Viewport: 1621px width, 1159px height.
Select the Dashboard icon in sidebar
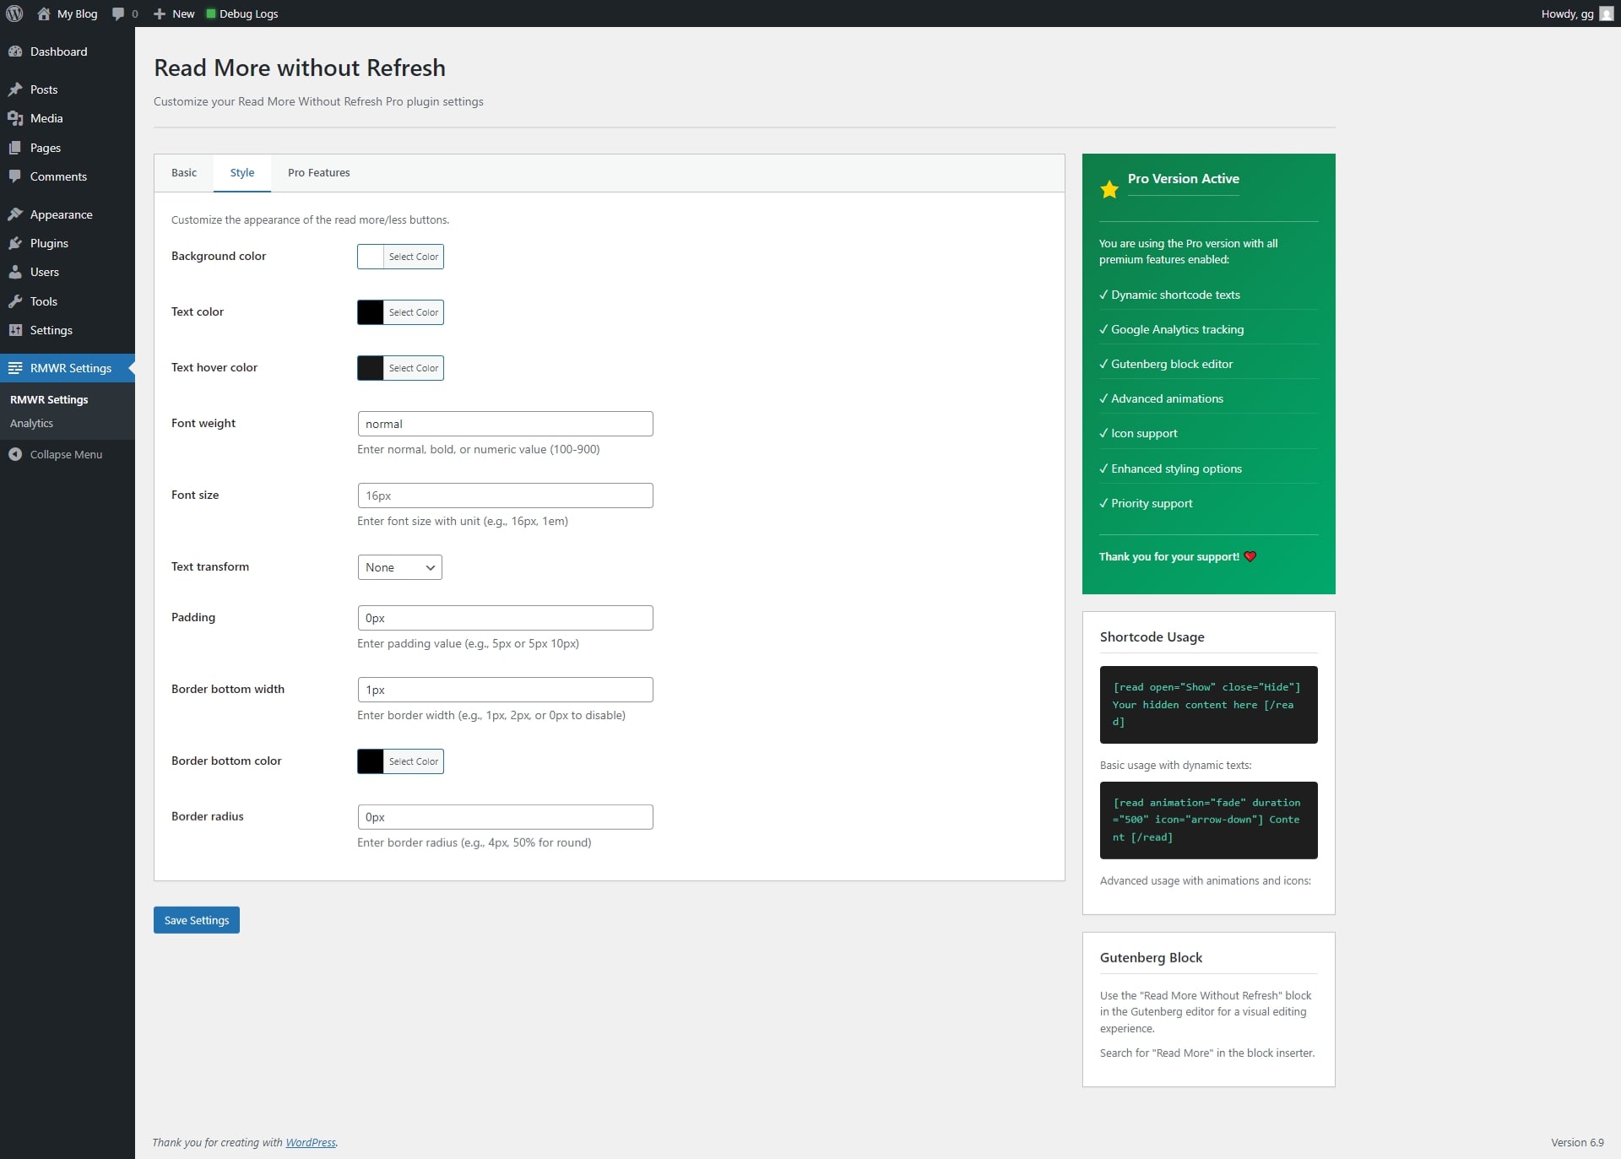pyautogui.click(x=17, y=51)
